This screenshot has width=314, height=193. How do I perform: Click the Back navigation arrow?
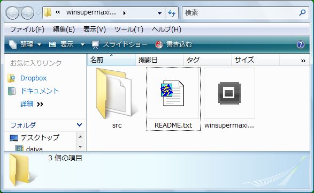(12, 13)
